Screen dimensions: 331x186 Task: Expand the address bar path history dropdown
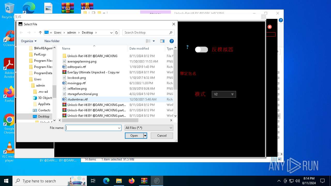click(x=111, y=33)
